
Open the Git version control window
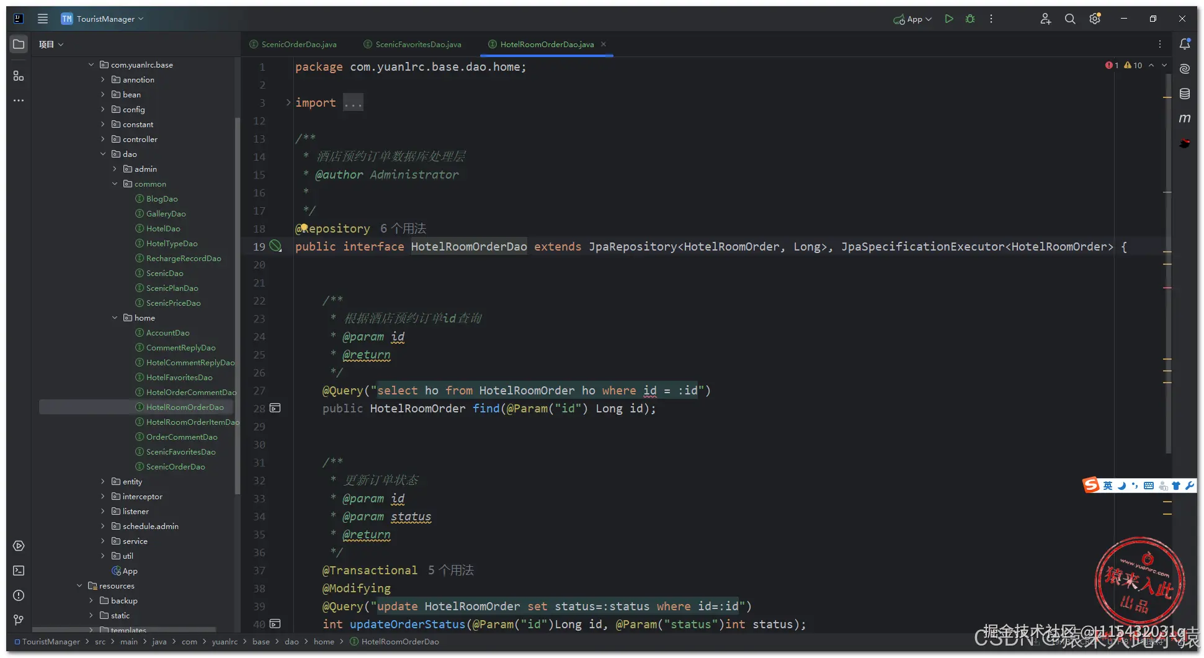(19, 620)
